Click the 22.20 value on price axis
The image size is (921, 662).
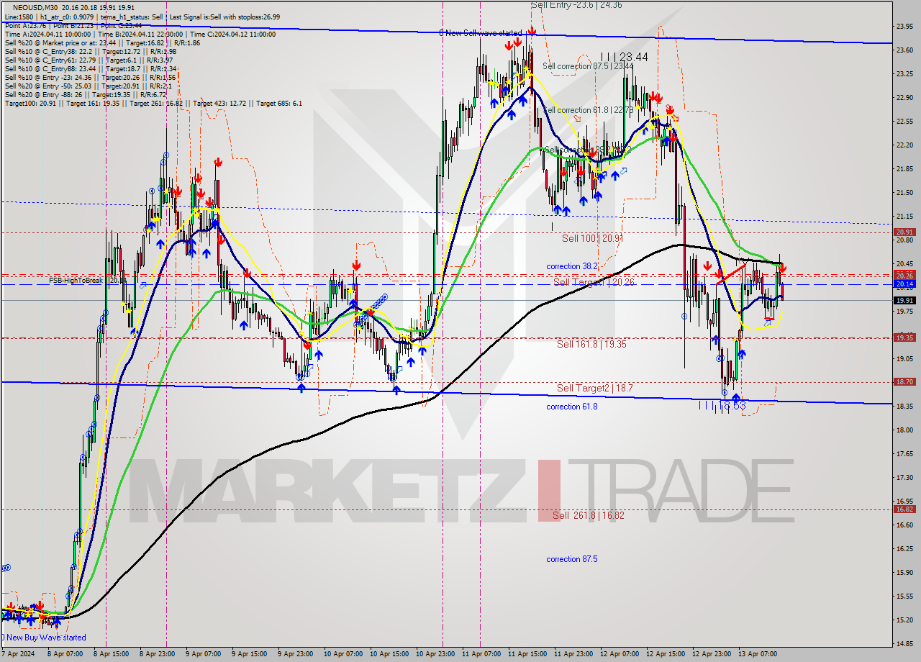click(904, 145)
